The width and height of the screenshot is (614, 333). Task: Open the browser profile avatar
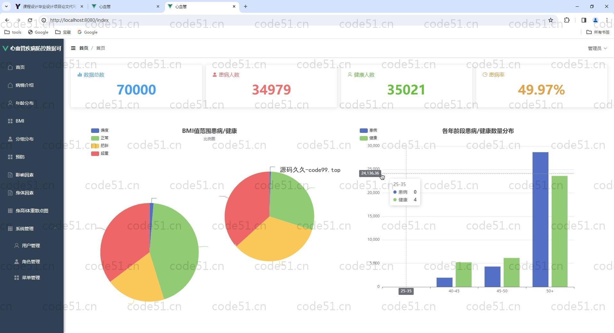(595, 20)
